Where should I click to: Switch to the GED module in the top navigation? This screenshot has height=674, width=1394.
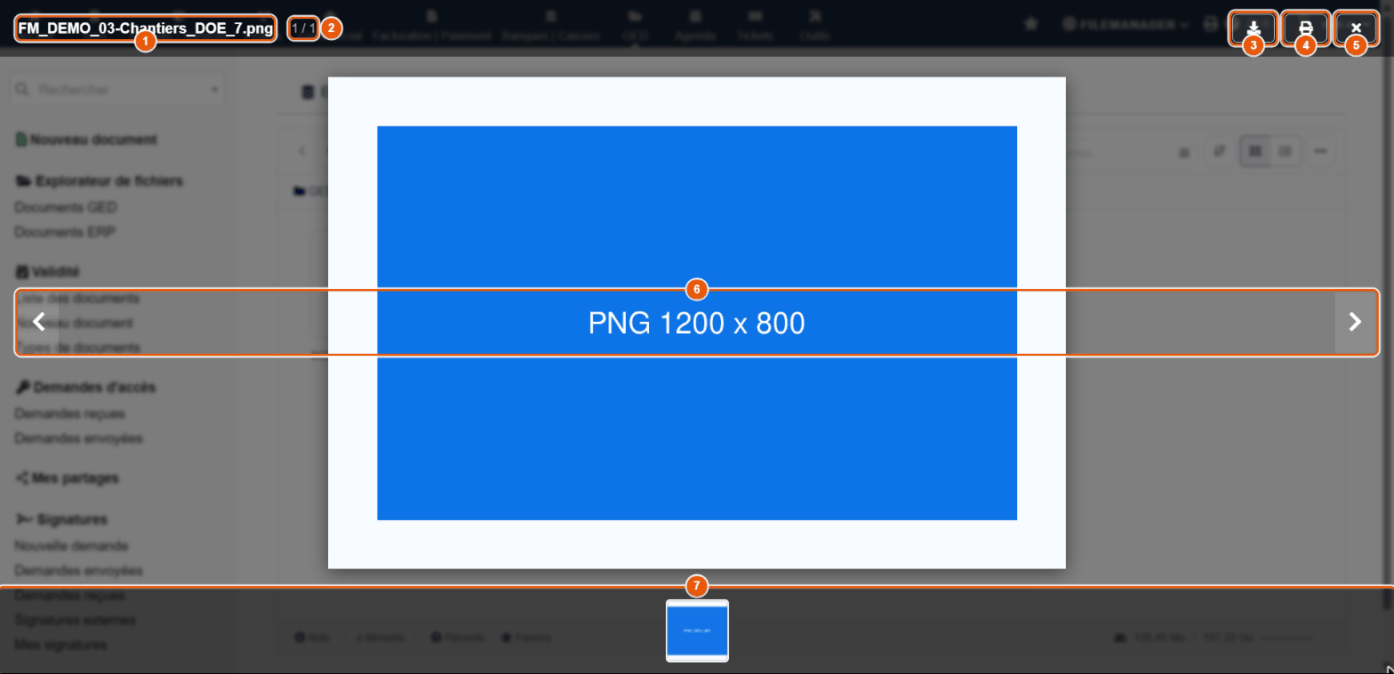[x=635, y=27]
